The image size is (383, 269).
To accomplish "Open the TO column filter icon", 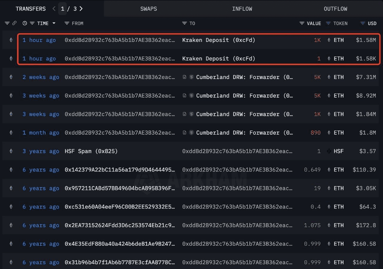I will click(x=184, y=23).
